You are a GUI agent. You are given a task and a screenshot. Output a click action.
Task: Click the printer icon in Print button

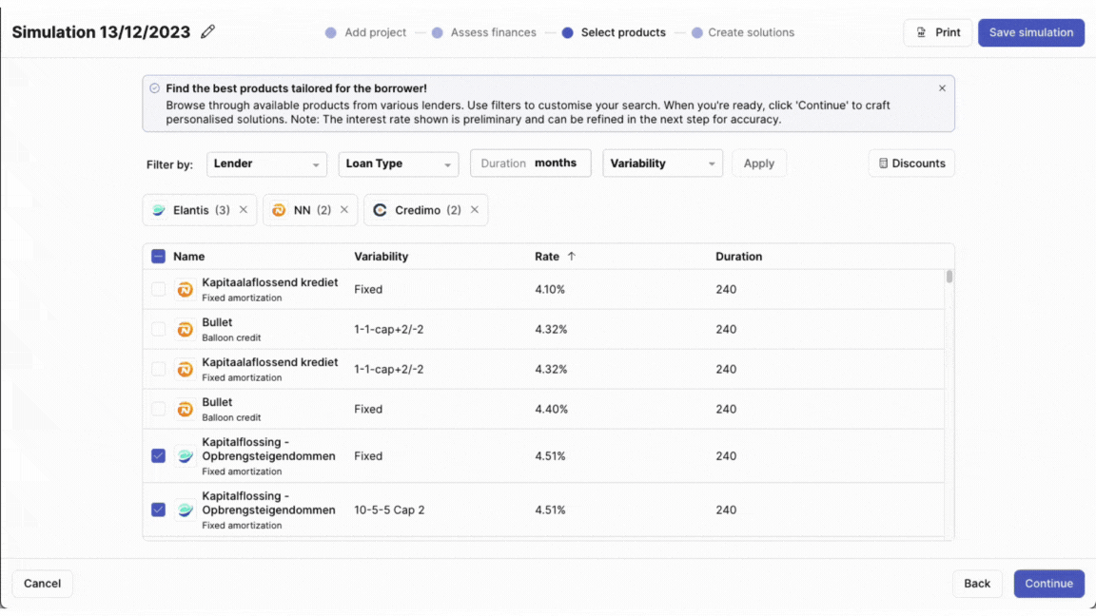[921, 33]
